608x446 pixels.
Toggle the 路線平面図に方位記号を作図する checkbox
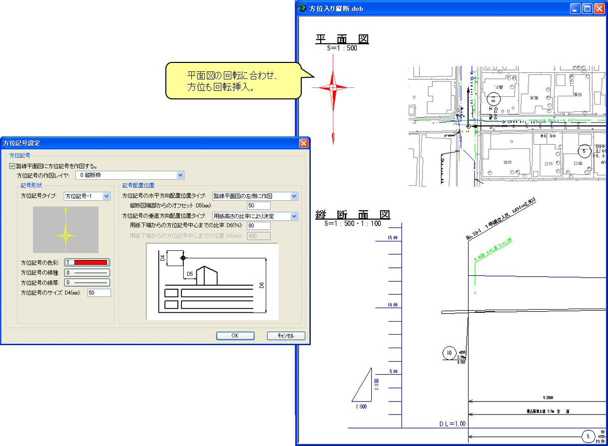coord(12,166)
